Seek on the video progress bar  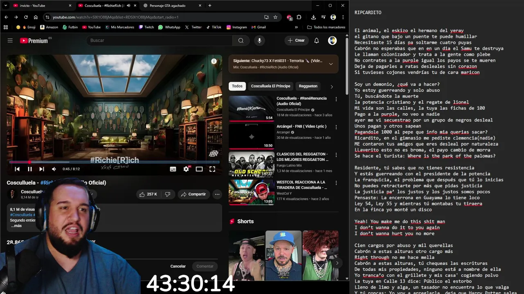[x=114, y=162]
